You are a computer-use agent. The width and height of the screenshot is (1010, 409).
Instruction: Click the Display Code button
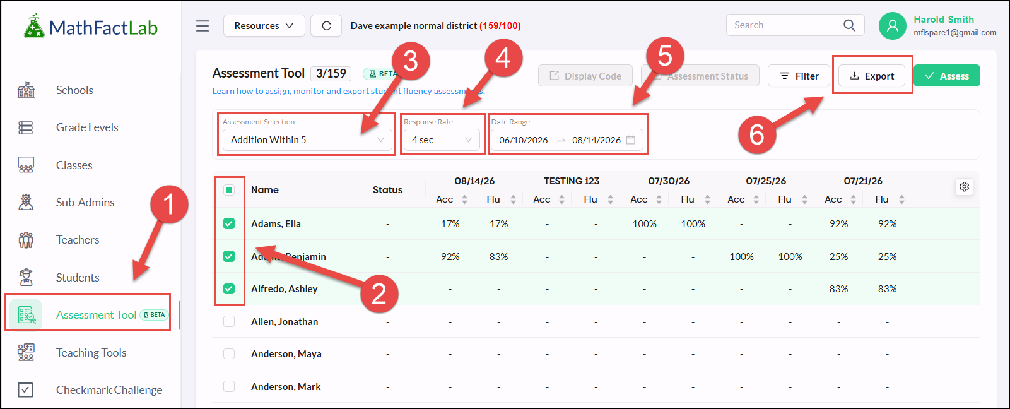pos(585,76)
